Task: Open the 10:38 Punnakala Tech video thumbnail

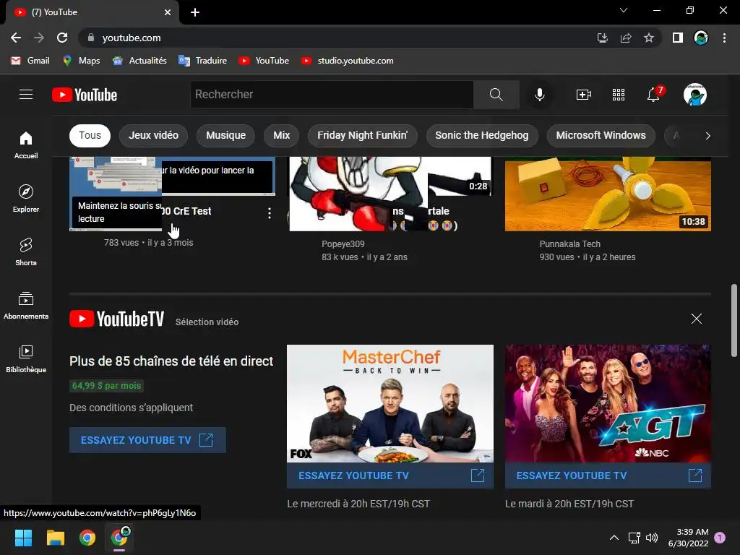Action: point(608,194)
